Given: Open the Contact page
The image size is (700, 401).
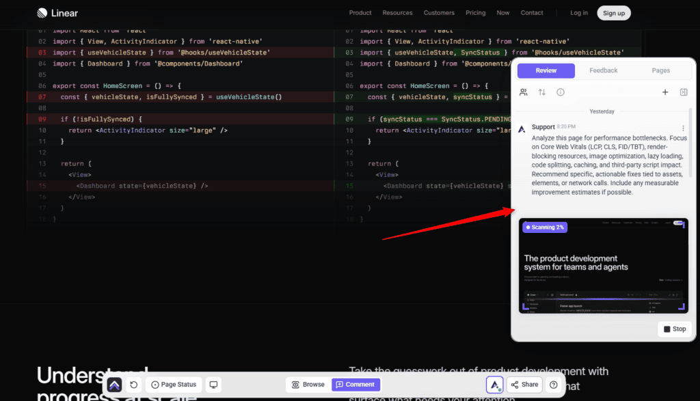Looking at the screenshot, I should coord(532,13).
